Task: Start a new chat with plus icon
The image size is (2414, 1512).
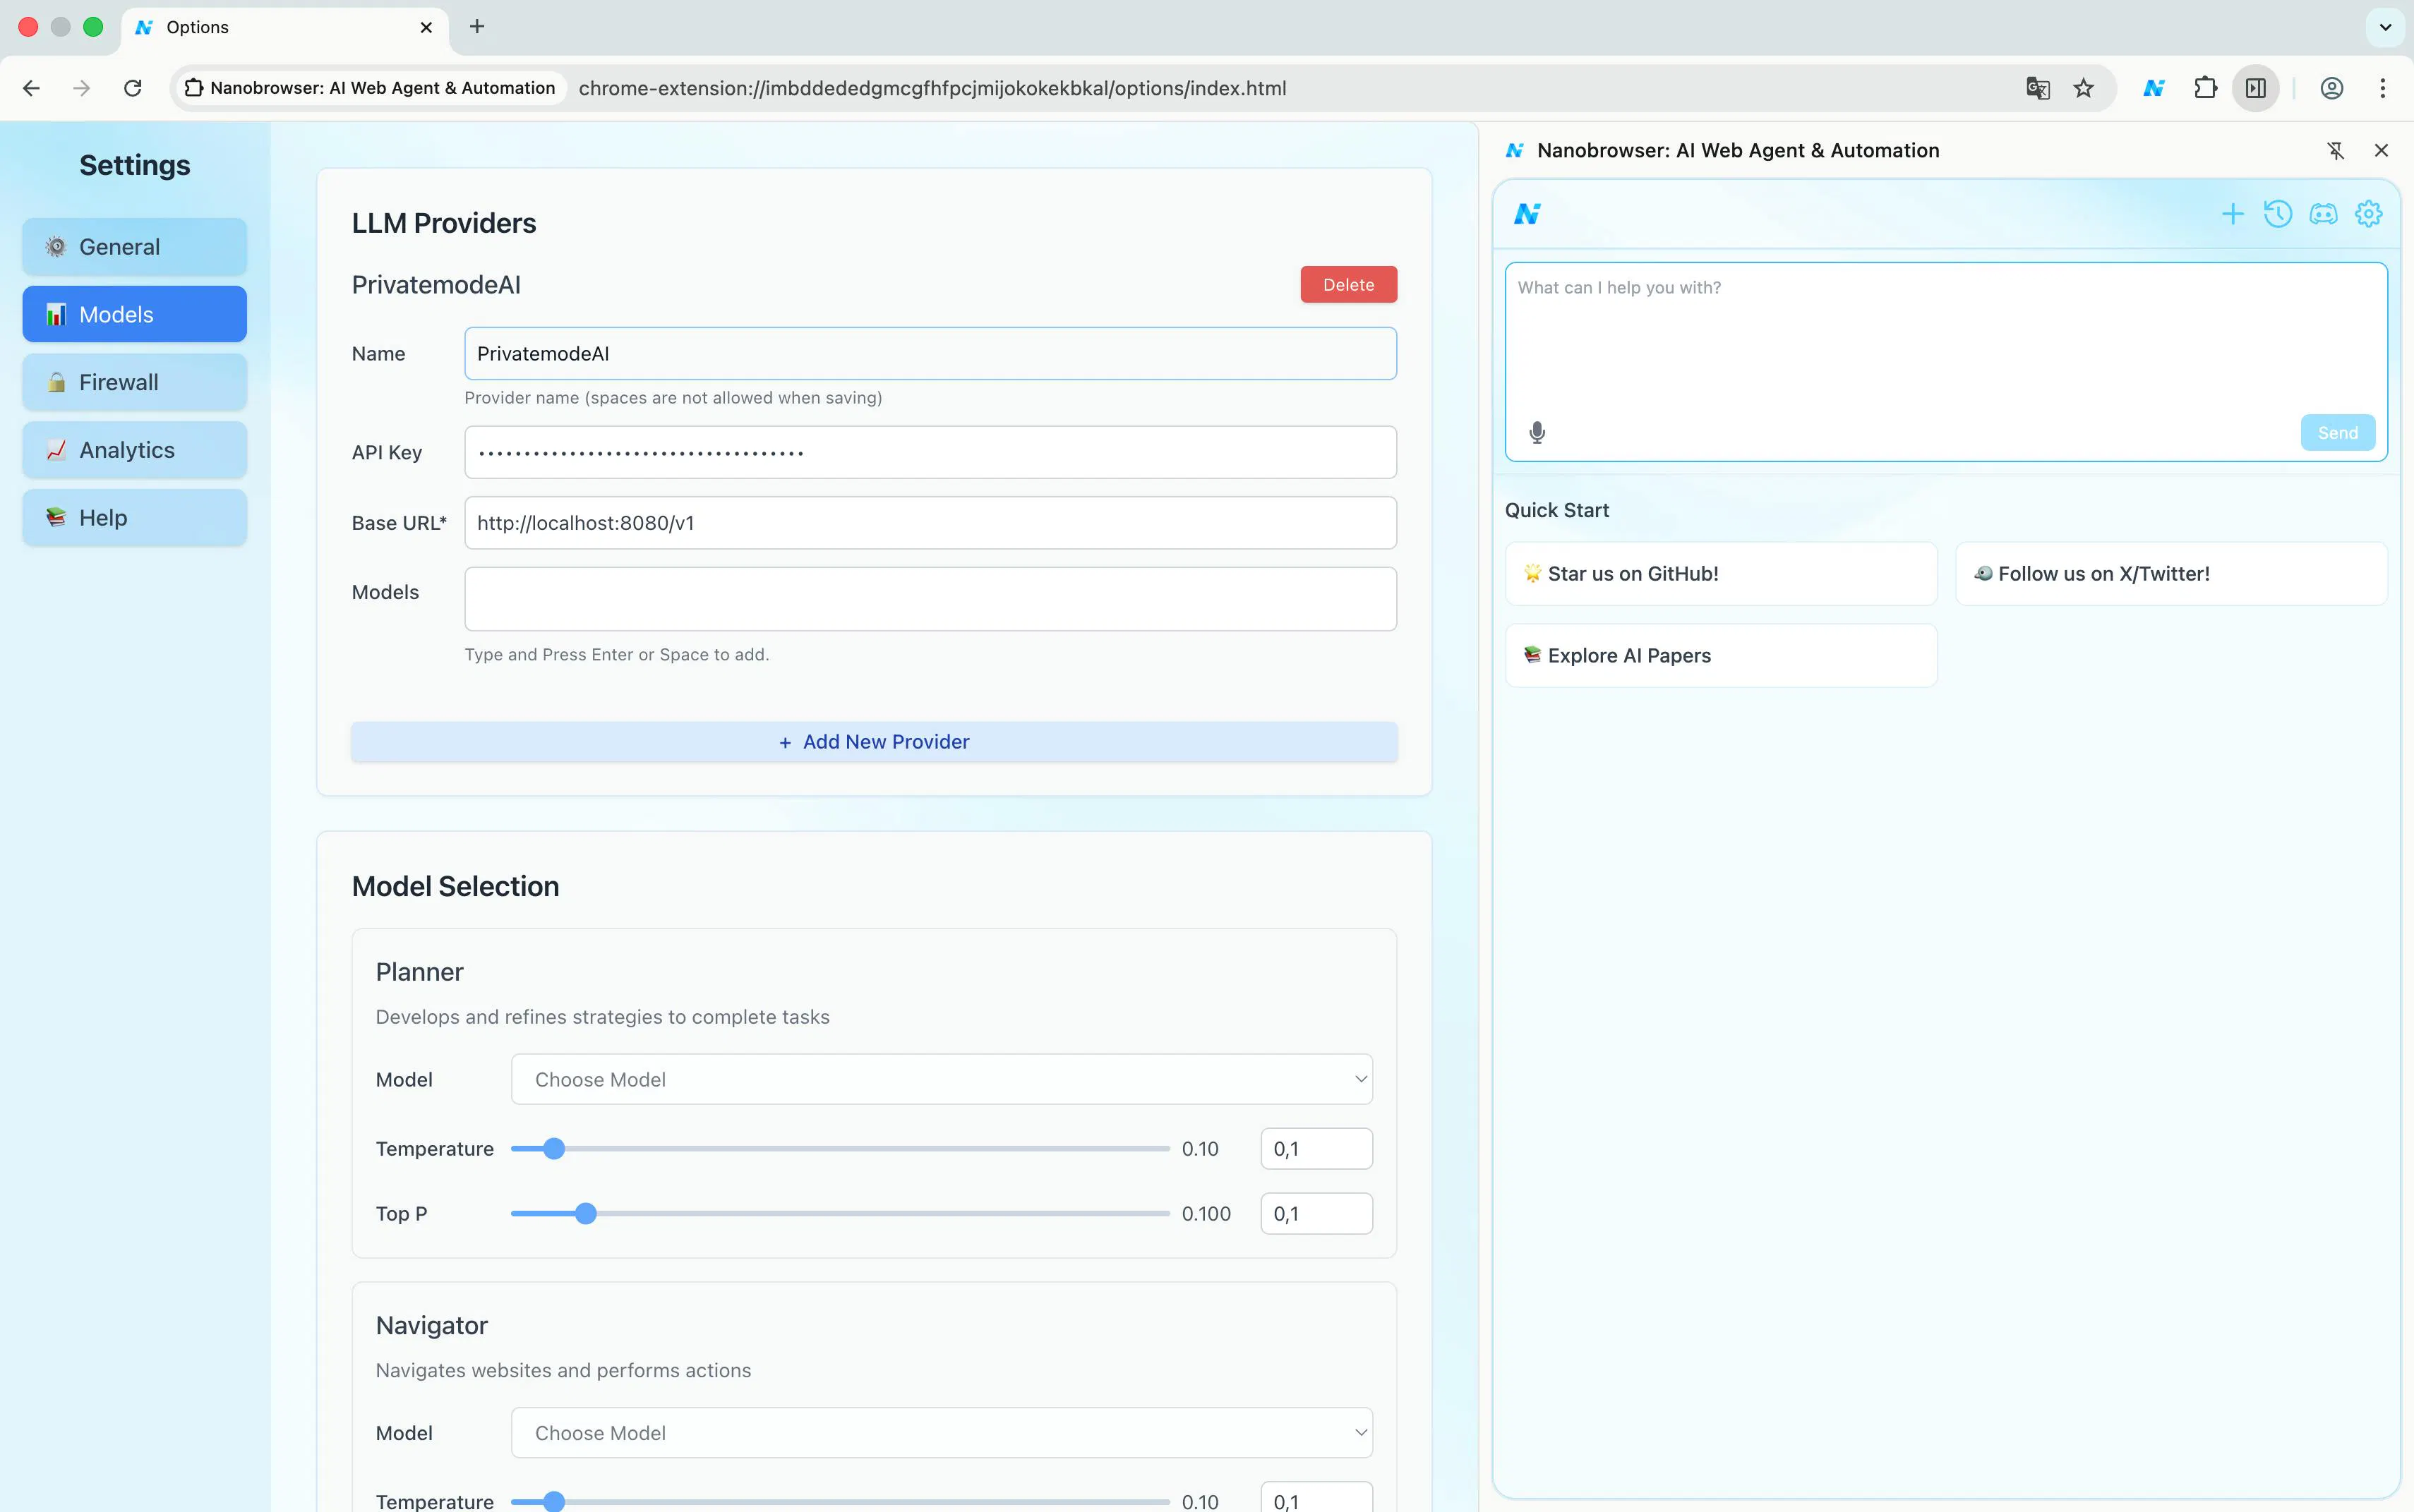Action: click(2232, 214)
